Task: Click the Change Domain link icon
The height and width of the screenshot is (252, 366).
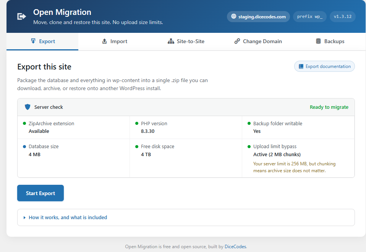Action: [x=237, y=41]
